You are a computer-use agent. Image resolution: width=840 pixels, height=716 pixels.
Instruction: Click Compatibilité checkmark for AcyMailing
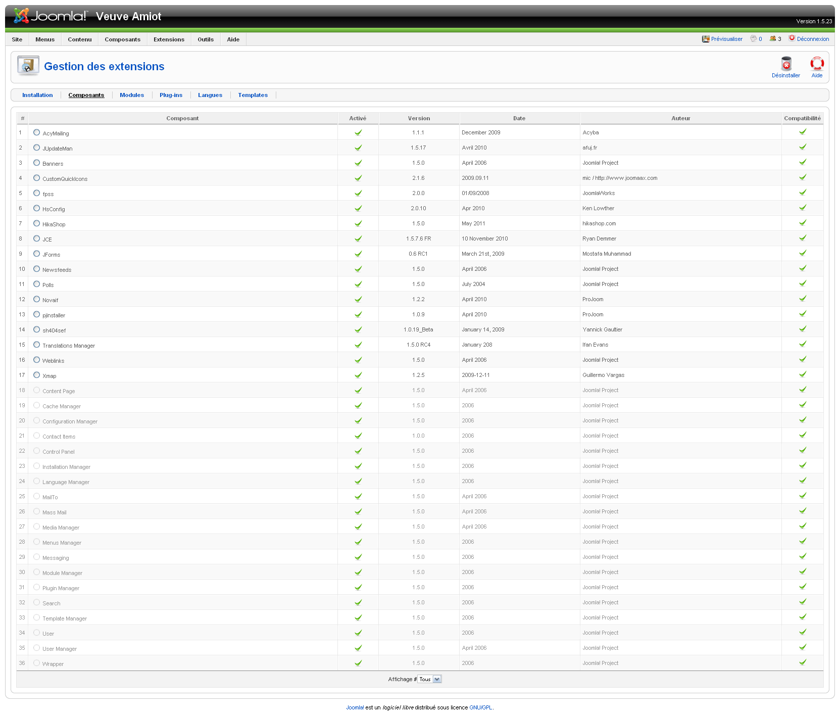(x=803, y=132)
